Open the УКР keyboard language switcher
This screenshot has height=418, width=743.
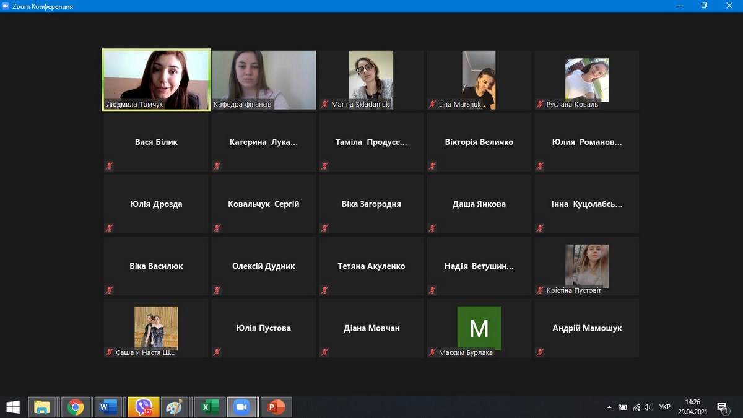(664, 407)
